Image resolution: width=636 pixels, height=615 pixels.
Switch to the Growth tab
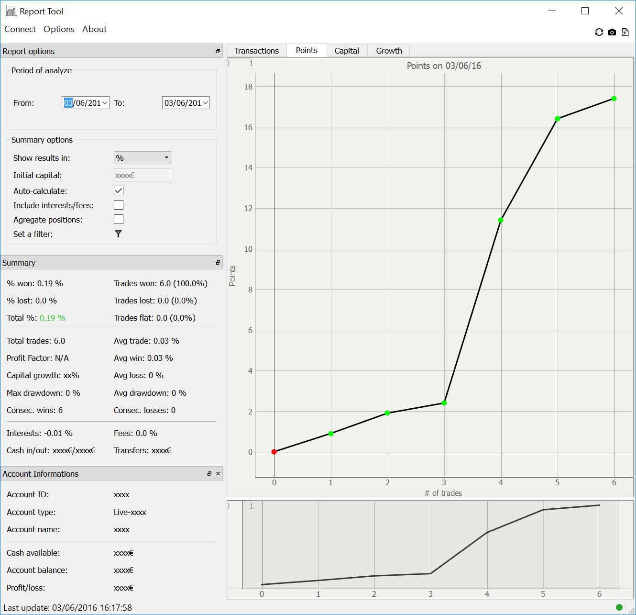pyautogui.click(x=389, y=51)
